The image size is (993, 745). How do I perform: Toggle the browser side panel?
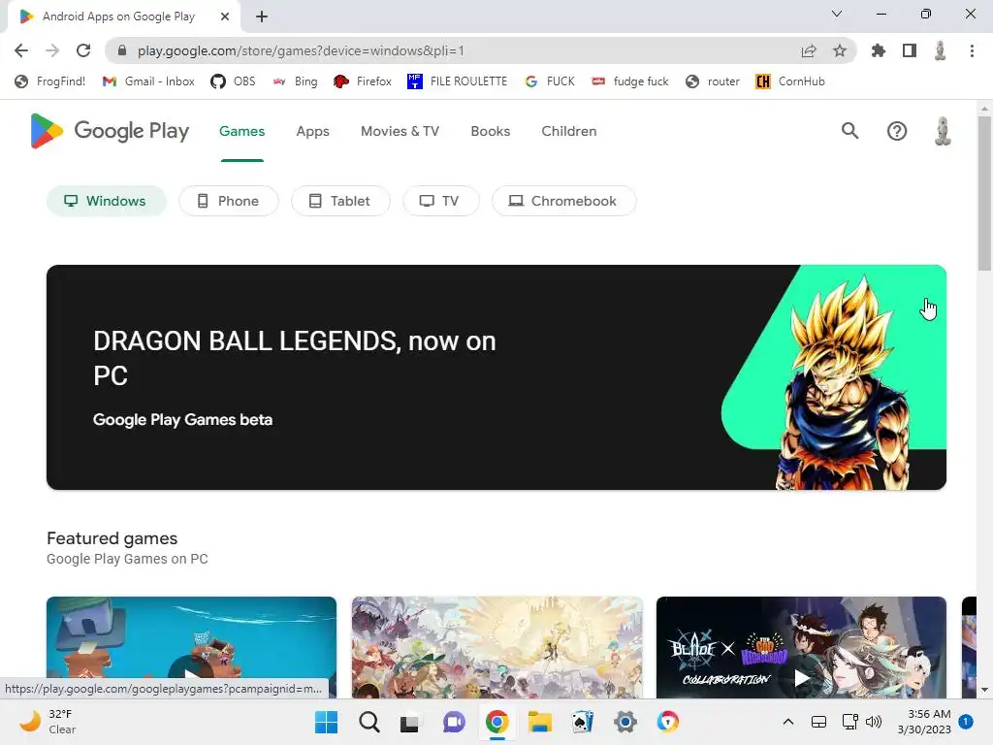(910, 50)
